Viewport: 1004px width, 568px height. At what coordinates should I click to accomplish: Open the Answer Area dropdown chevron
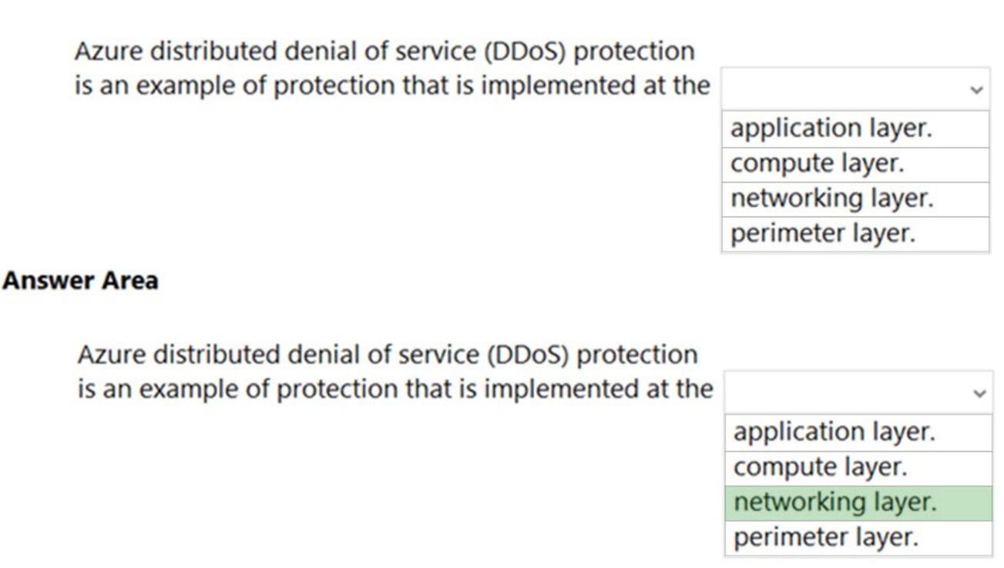pos(979,393)
